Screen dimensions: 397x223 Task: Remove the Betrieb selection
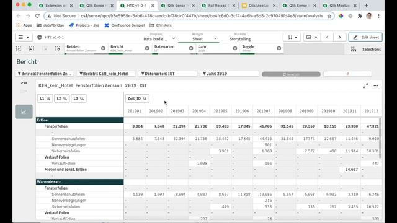103,48
